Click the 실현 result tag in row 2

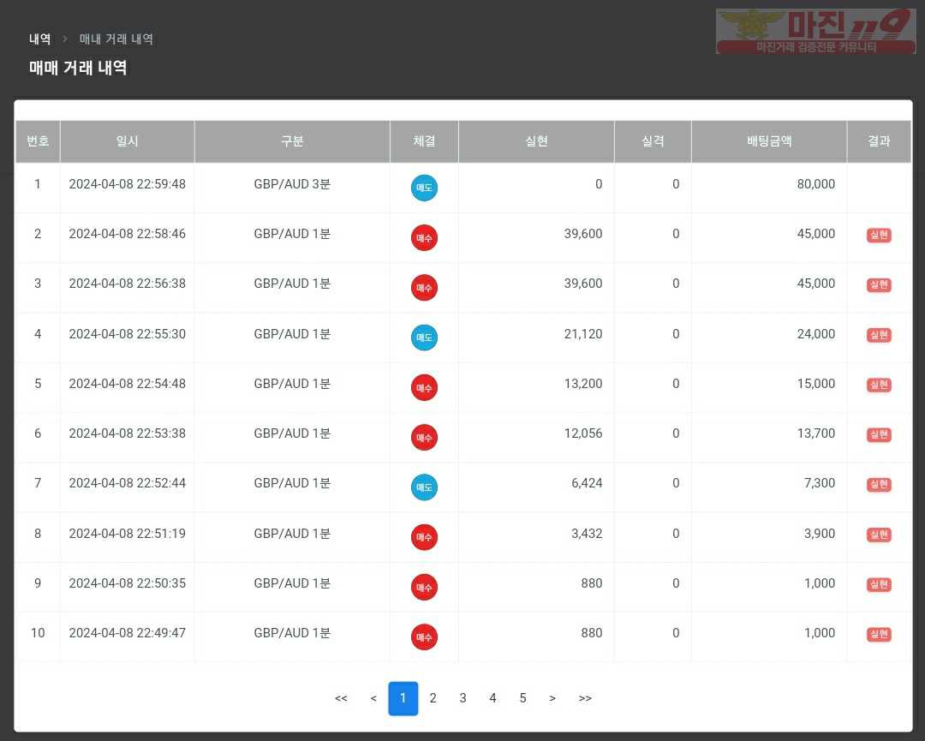(x=879, y=235)
